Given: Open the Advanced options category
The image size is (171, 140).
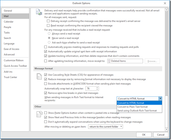Looking at the screenshot, I should point(15,54).
